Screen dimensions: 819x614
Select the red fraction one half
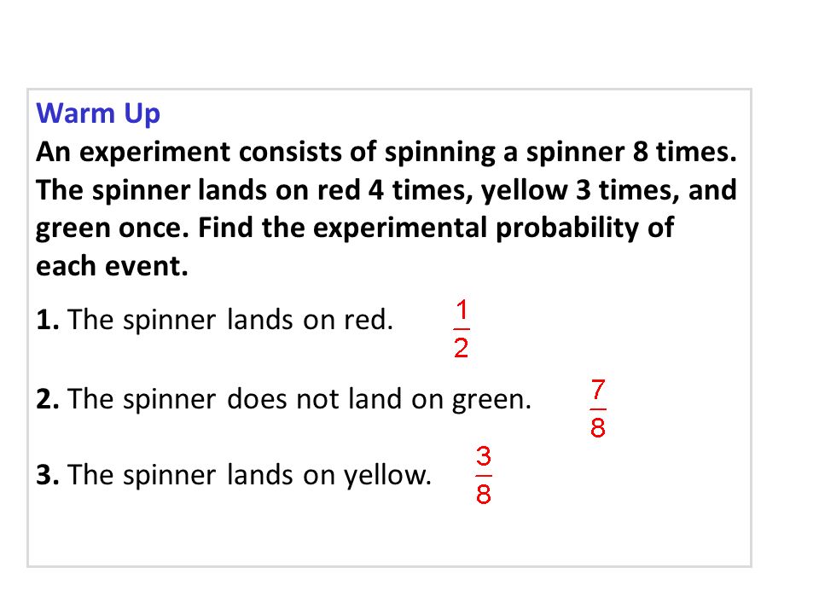462,329
